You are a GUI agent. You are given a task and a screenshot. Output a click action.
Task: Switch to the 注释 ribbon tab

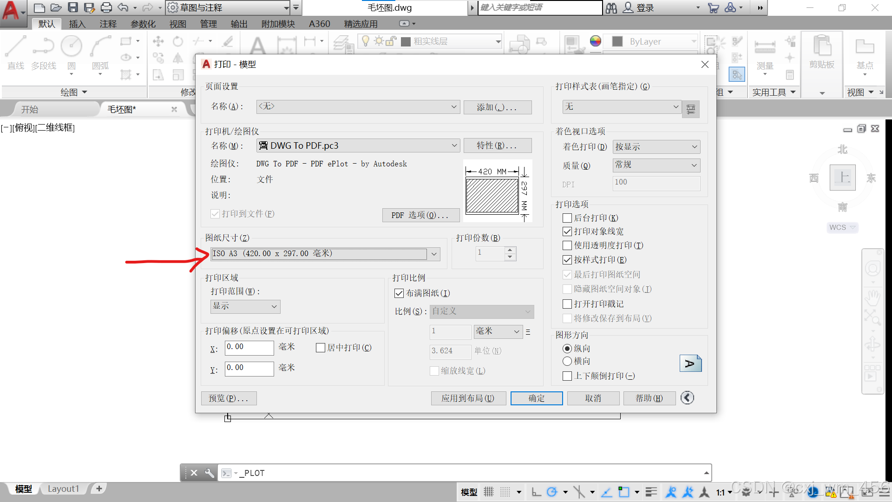pos(108,24)
